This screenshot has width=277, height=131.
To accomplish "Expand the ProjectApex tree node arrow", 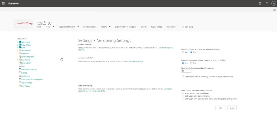I will 18,45.
